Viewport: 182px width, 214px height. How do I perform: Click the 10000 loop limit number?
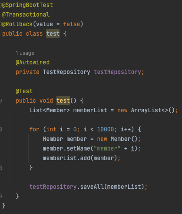tap(106, 129)
